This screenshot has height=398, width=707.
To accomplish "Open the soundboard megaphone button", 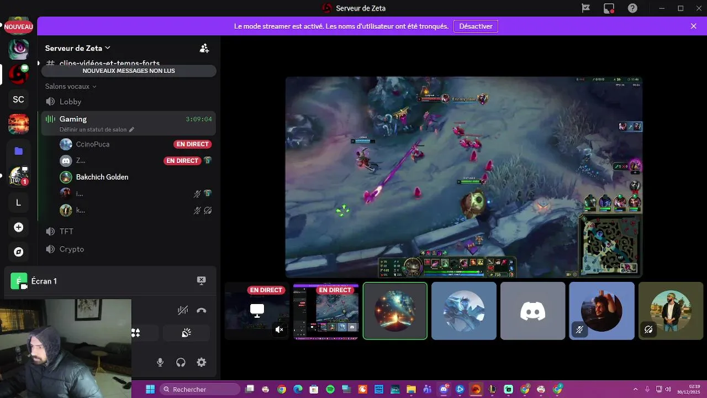I will 187,333.
